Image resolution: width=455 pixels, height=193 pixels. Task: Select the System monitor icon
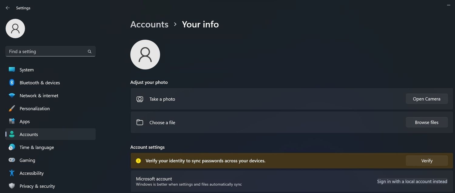click(12, 69)
